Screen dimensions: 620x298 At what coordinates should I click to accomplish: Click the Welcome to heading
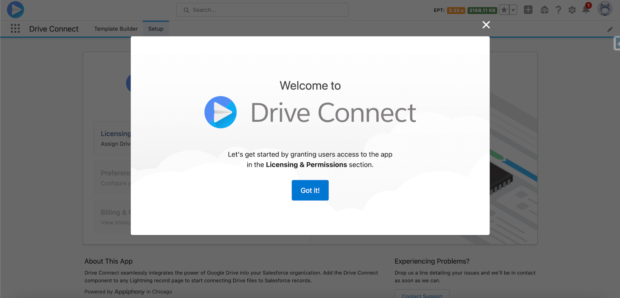point(310,86)
